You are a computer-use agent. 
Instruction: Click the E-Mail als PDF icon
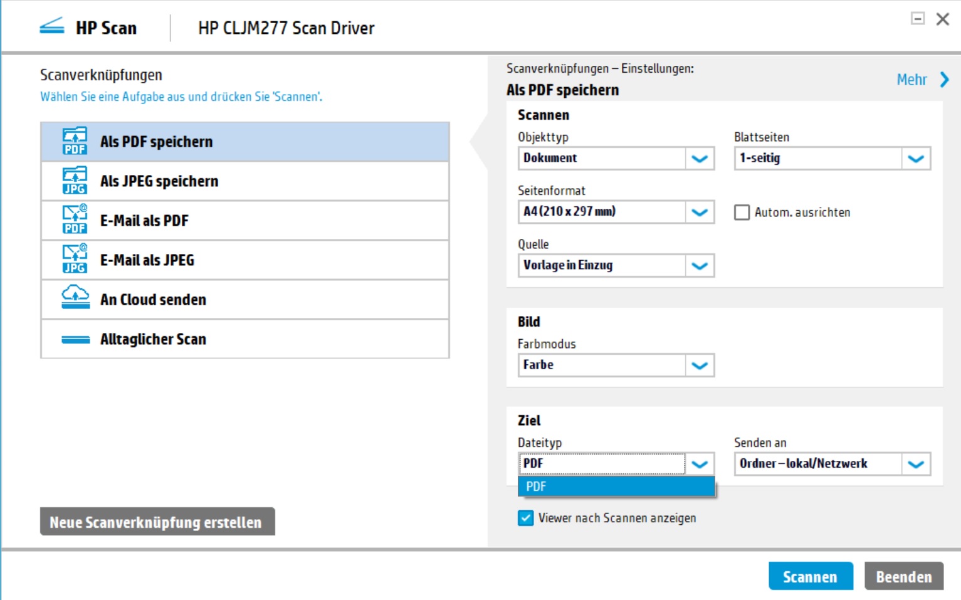click(74, 220)
